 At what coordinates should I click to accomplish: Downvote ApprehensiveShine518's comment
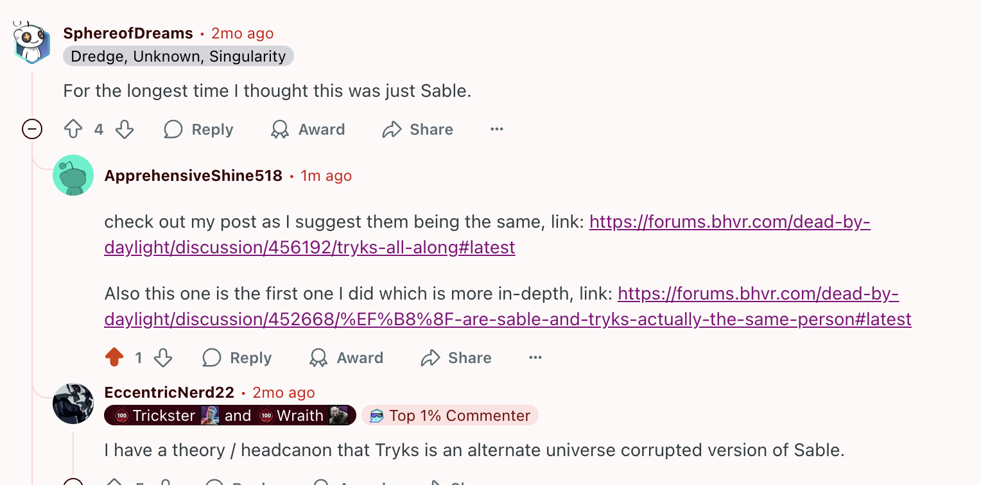tap(162, 357)
